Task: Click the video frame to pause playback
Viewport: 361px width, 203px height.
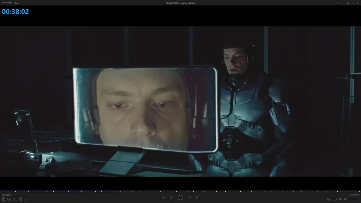Action: 180,101
